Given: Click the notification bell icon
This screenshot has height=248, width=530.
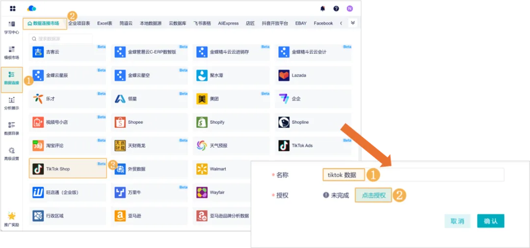Looking at the screenshot, I should click(x=322, y=8).
